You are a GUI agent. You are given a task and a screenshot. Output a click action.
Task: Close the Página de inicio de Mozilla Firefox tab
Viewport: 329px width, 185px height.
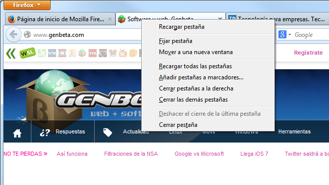pos(110,19)
